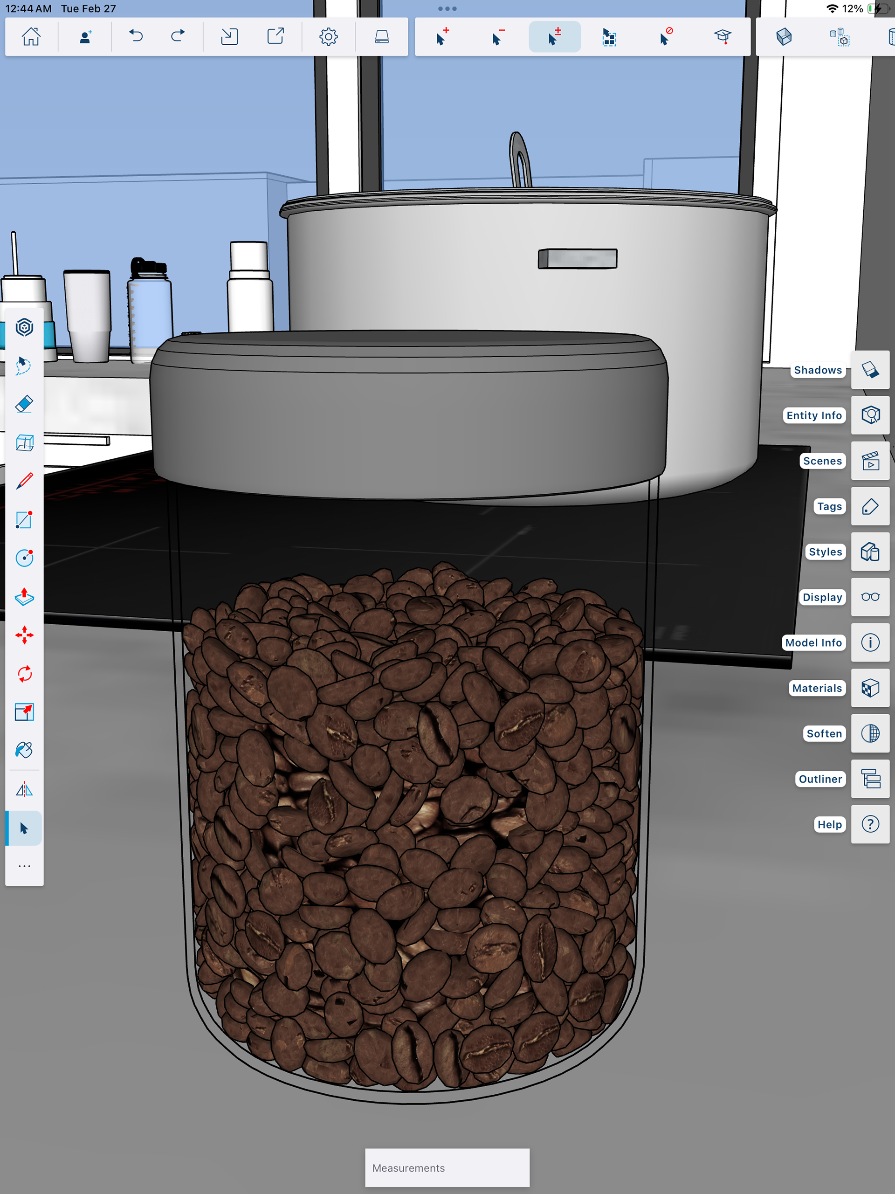Screen dimensions: 895x1194
Task: Toggle add/subtract selection mode
Action: click(554, 37)
